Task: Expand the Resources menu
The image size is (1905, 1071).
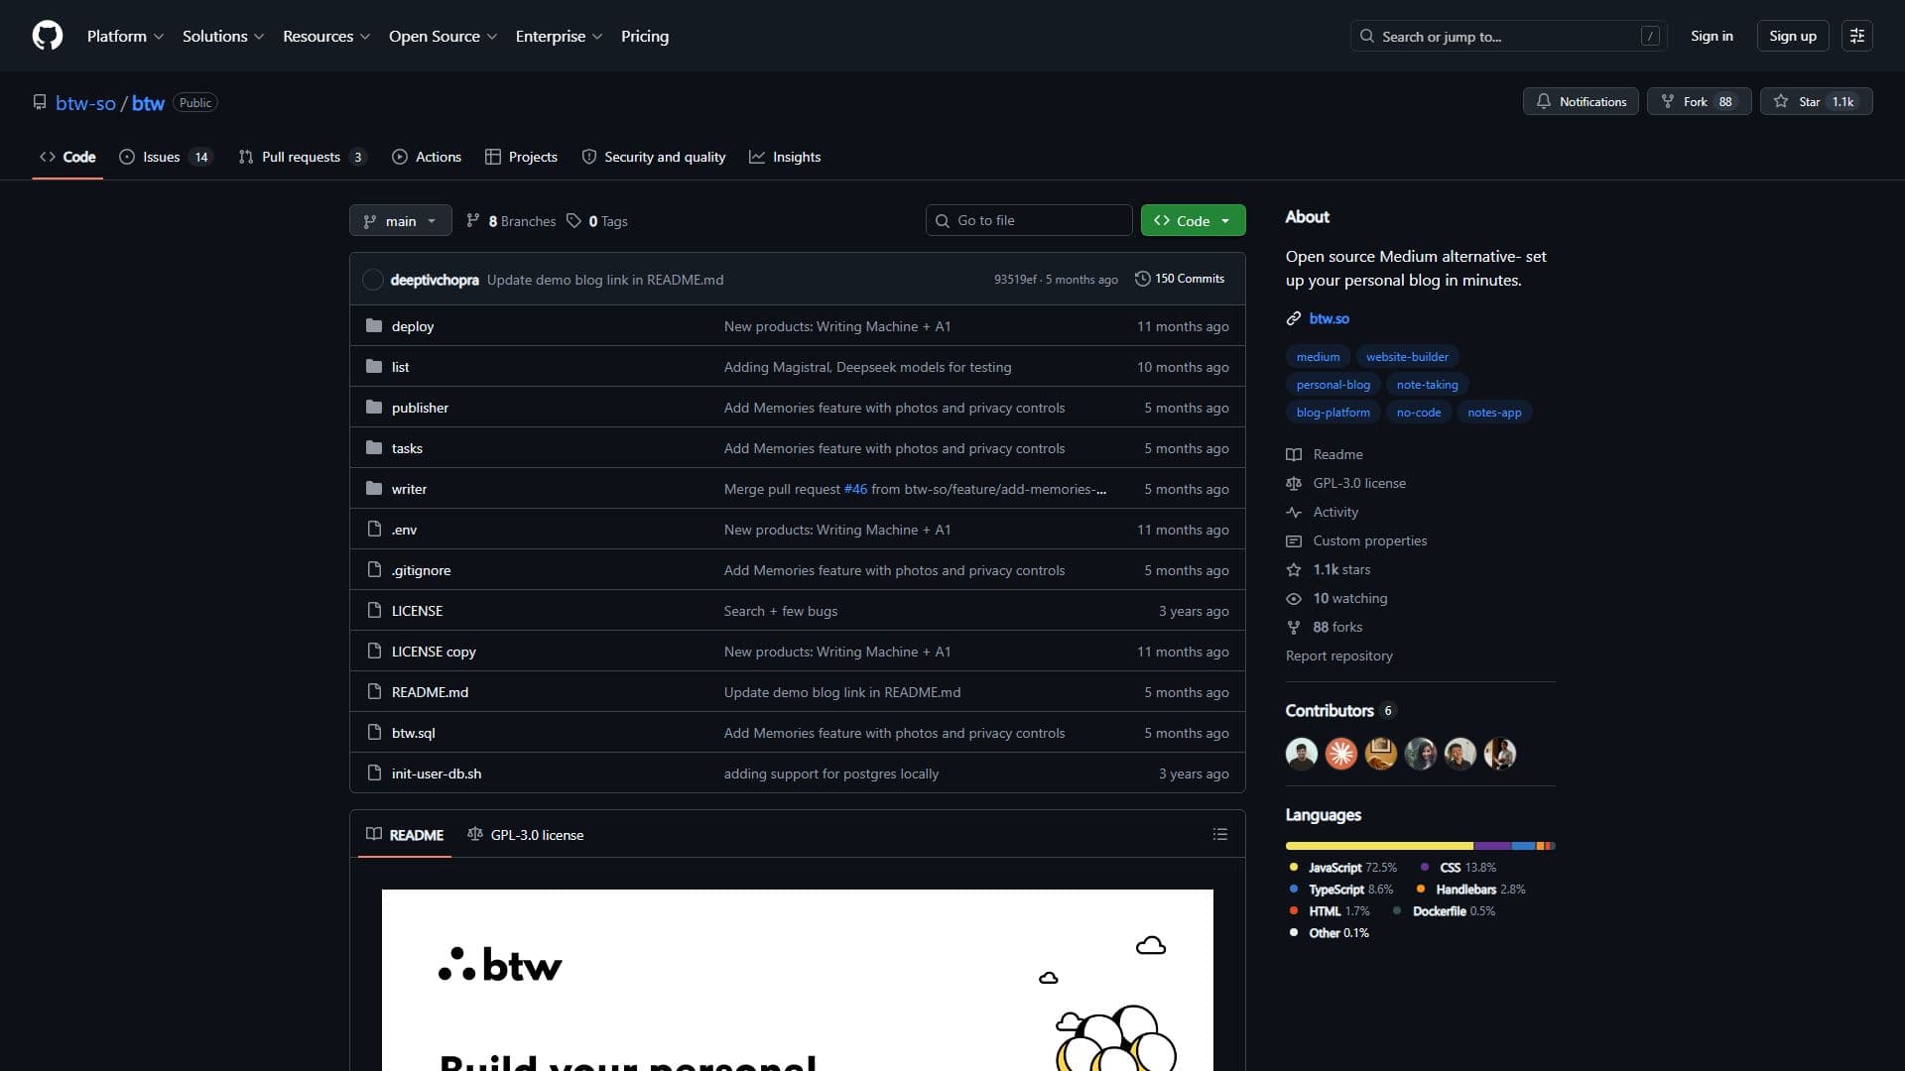Action: [326, 36]
